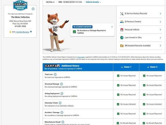Screen dimensions: 166x125
Task: Expand Service History Records chevron
Action: click(x=161, y=14)
